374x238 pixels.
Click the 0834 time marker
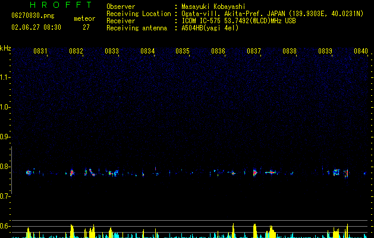pos(147,51)
